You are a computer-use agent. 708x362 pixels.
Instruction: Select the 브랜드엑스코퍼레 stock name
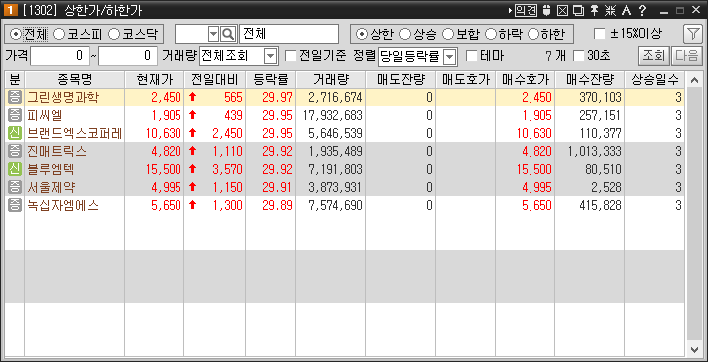pyautogui.click(x=75, y=133)
